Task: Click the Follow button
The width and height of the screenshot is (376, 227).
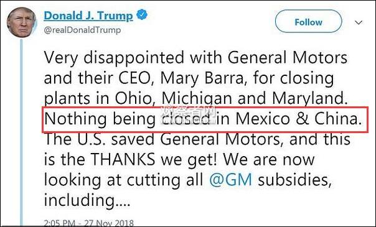Action: click(x=308, y=22)
